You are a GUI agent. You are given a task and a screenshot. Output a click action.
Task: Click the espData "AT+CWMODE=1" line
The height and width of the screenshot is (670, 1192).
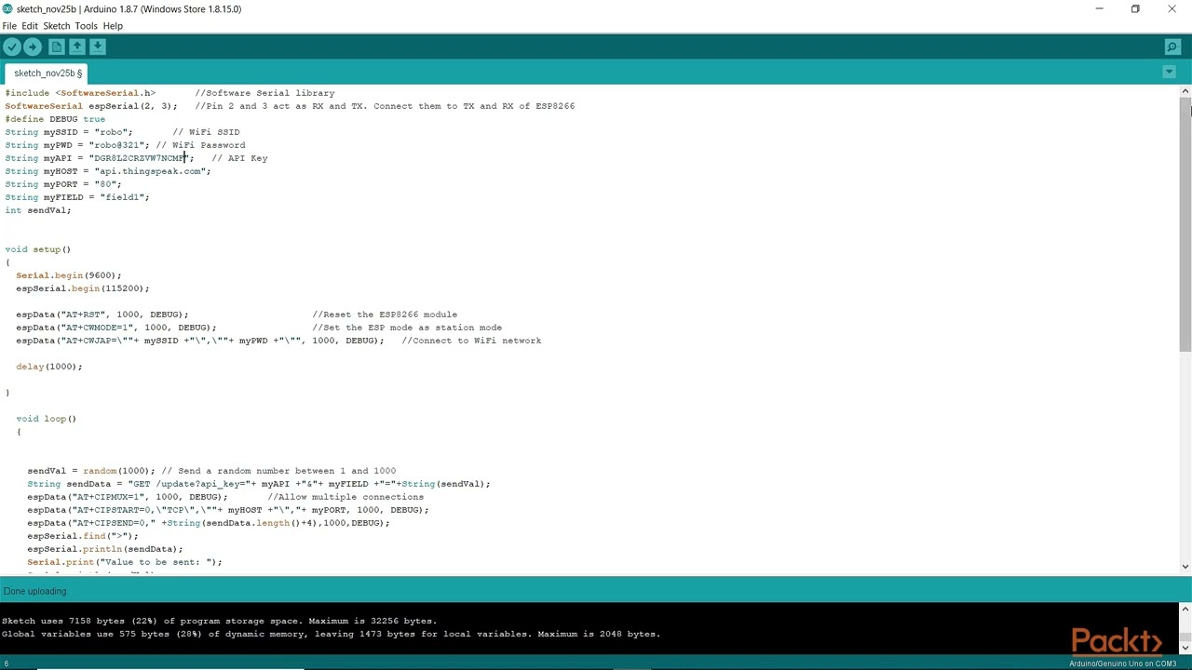(x=116, y=328)
